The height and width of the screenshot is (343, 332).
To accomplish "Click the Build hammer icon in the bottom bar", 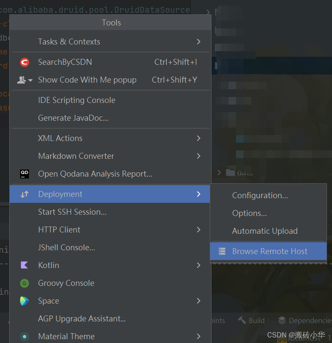I will tap(242, 321).
